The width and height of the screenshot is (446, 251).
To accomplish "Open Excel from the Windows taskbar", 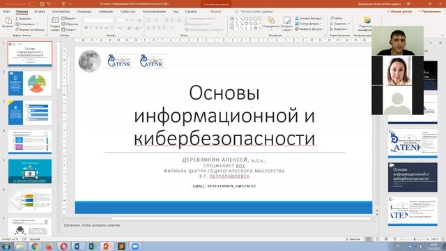I will coord(92,246).
